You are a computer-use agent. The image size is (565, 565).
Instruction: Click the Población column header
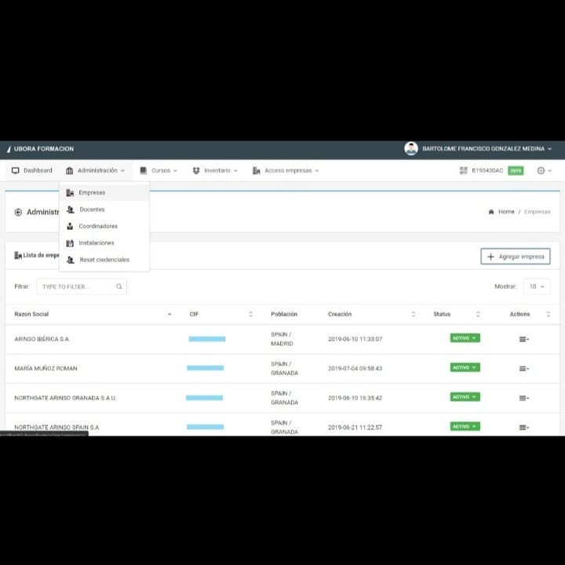click(x=284, y=314)
